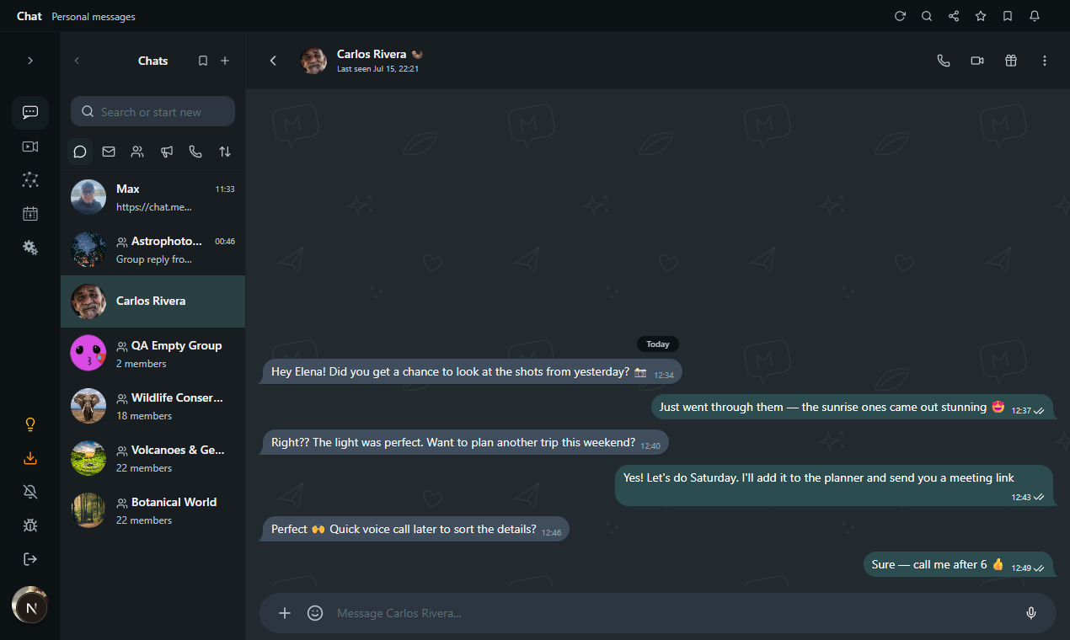Click the Search or start new field
The image size is (1070, 640).
coord(153,112)
